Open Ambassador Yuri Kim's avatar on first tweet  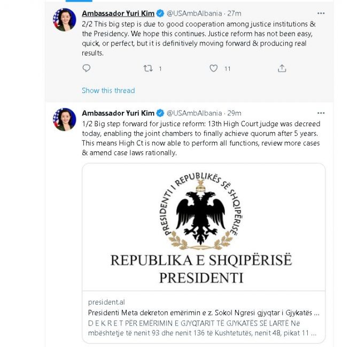pos(64,20)
